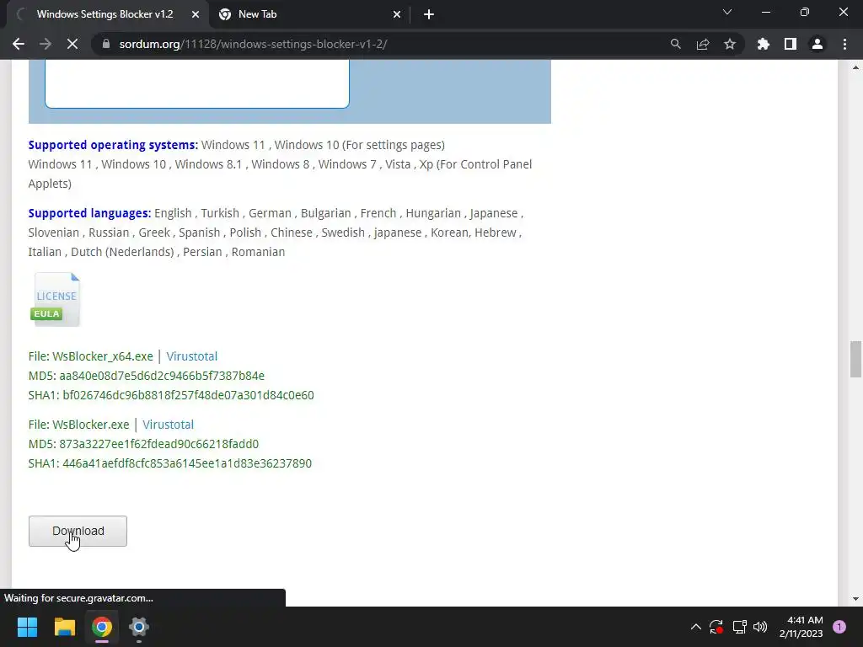
Task: Click the 'Supported languages:' heading
Action: (x=89, y=213)
